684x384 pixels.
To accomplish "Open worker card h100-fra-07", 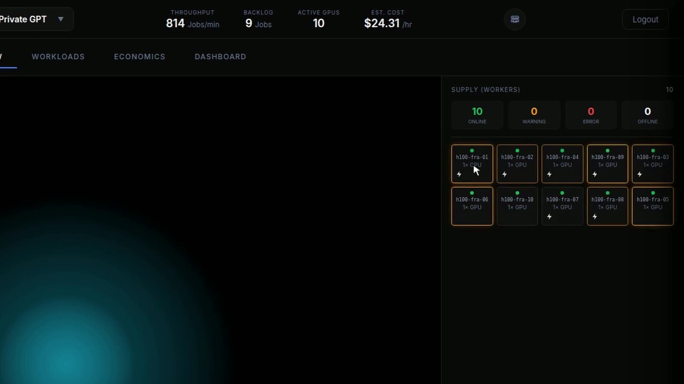I will tap(562, 206).
